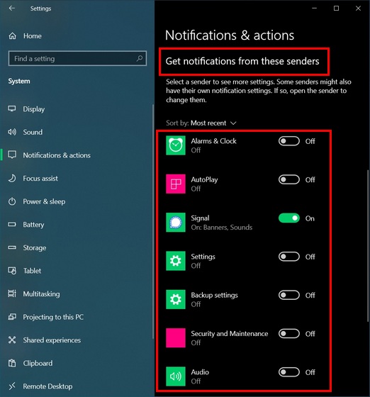Click the Multitasking icon
370x397 pixels.
pyautogui.click(x=12, y=293)
